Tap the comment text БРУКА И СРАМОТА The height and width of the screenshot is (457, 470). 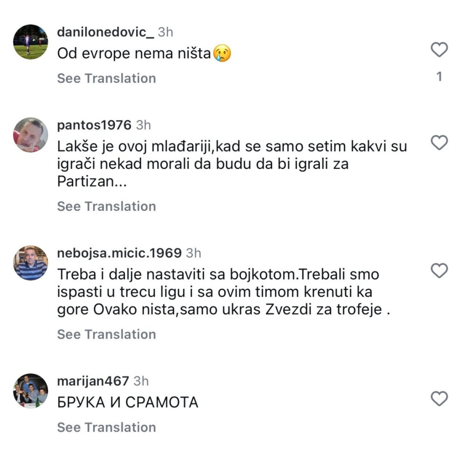tap(128, 403)
